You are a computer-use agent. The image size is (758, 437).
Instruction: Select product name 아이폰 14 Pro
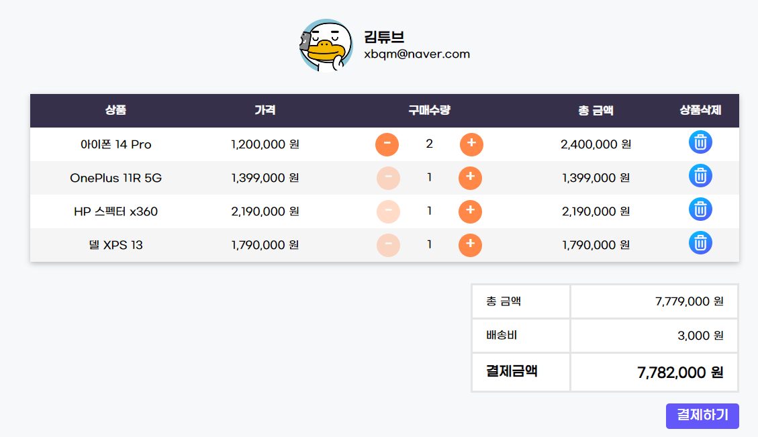tap(116, 144)
